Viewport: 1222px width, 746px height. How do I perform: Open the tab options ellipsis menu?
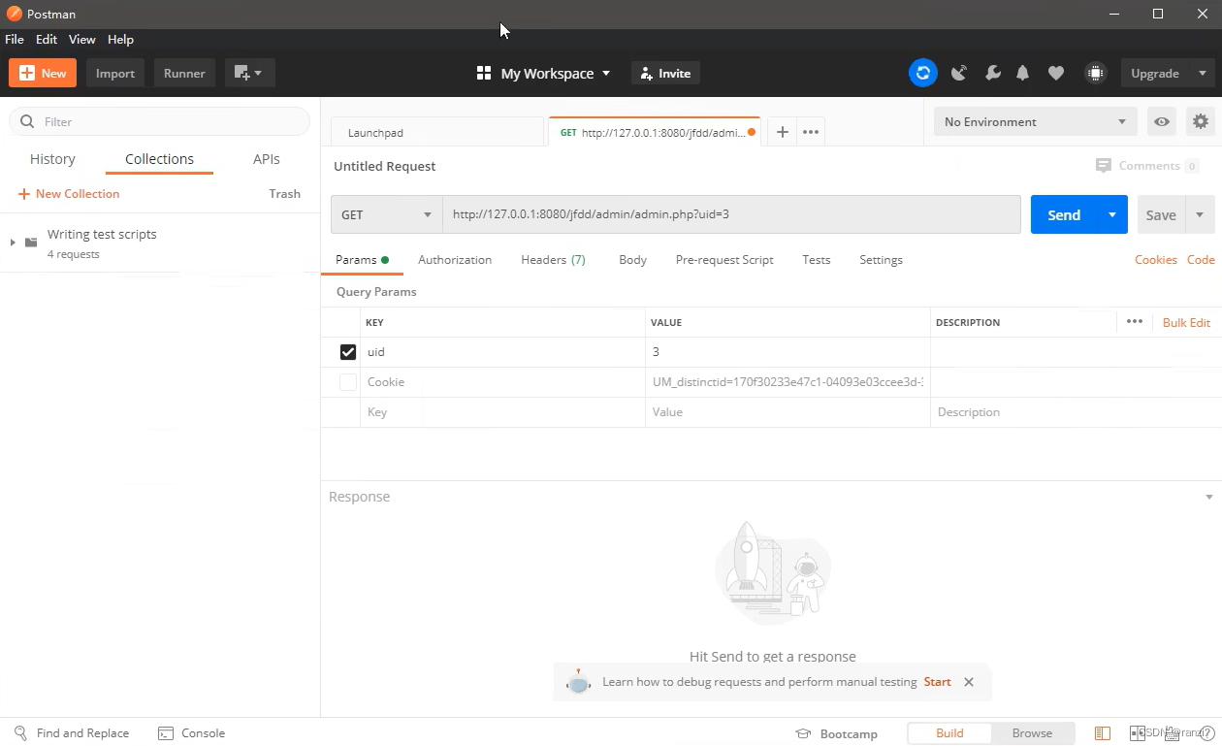pos(811,132)
